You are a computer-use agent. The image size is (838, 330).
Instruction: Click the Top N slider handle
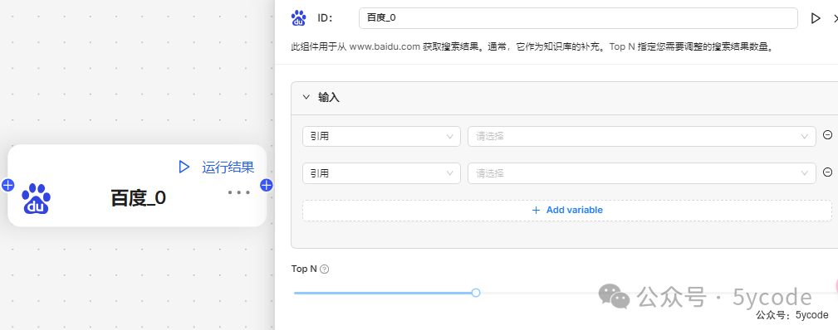476,293
